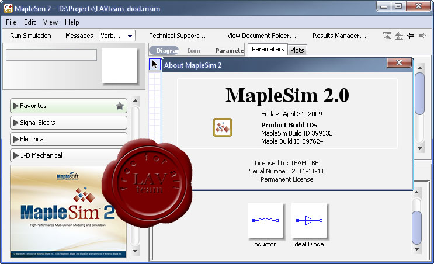This screenshot has height=264, width=434.
Task: Click the lower right panel scrollbar thumb
Action: [x=416, y=228]
